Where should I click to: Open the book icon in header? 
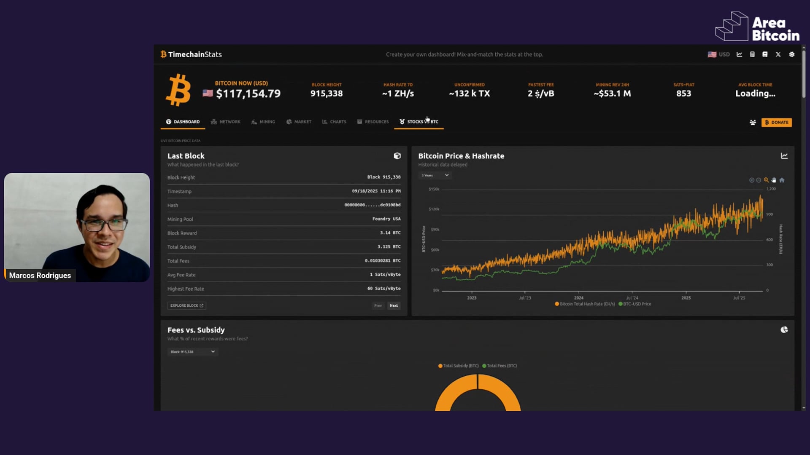(x=765, y=54)
